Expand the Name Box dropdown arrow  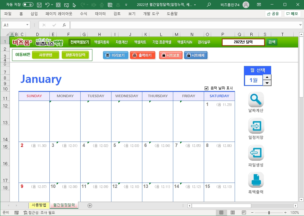click(x=27, y=25)
